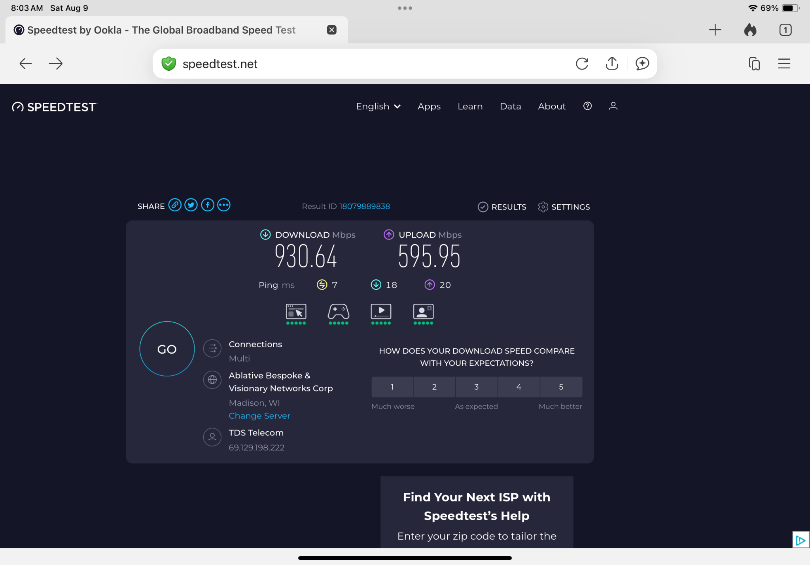Open the About menu item
810x565 pixels.
click(x=552, y=106)
